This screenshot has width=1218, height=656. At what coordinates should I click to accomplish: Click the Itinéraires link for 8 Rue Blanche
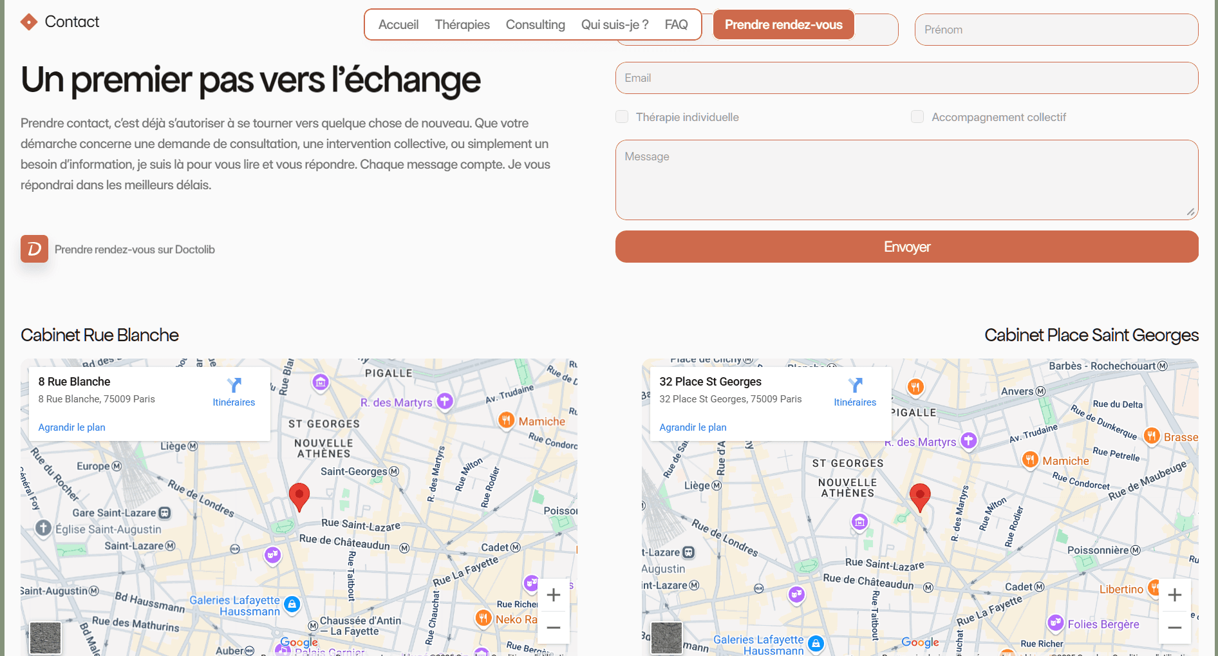pos(234,402)
